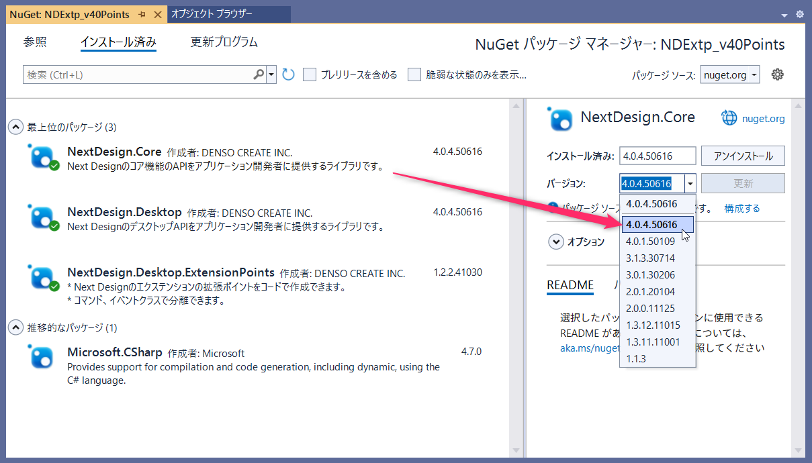Image resolution: width=812 pixels, height=463 pixels.
Task: Click the Microsoft.CSharp package icon
Action: (x=41, y=358)
